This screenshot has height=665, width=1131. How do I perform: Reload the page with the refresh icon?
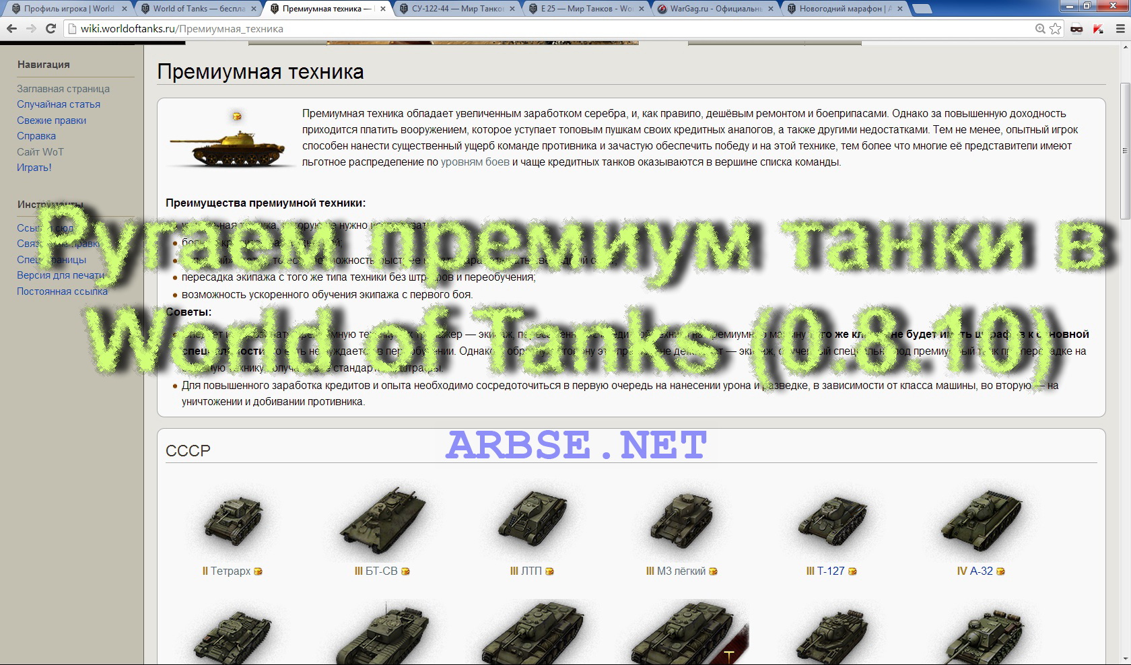(50, 28)
